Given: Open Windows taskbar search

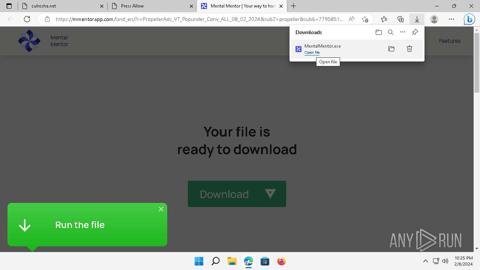Looking at the screenshot, I should tap(215, 261).
